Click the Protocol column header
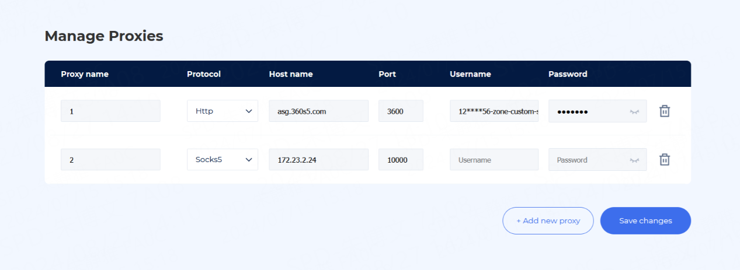The height and width of the screenshot is (270, 740). [204, 74]
